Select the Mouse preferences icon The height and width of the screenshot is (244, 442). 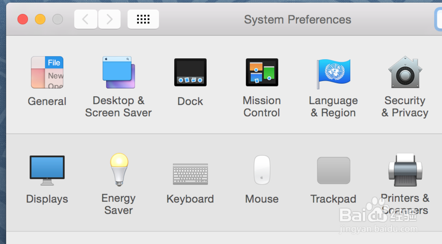(x=262, y=170)
